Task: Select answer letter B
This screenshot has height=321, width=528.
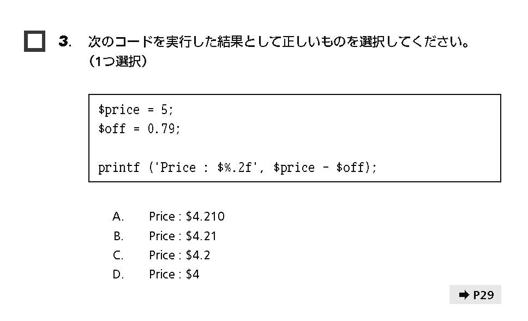Action: coord(118,236)
